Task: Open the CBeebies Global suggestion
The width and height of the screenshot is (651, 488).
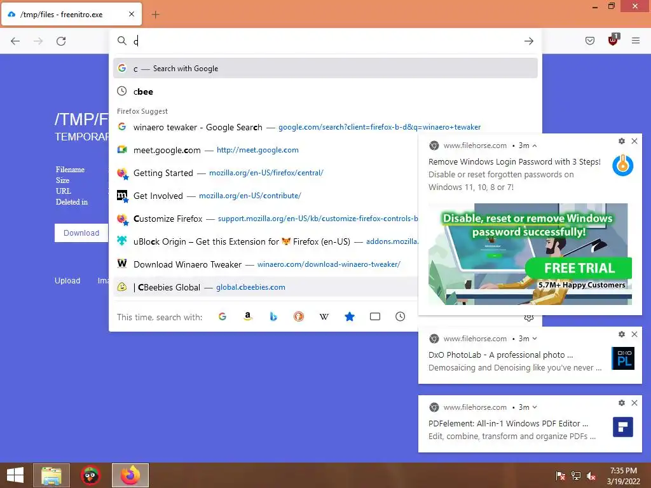Action: pos(266,287)
